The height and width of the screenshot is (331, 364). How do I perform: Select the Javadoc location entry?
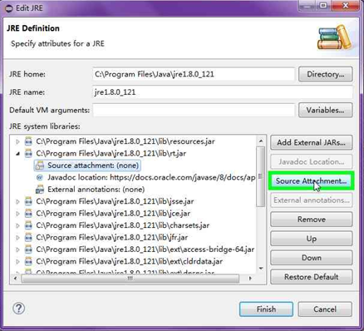pos(151,177)
